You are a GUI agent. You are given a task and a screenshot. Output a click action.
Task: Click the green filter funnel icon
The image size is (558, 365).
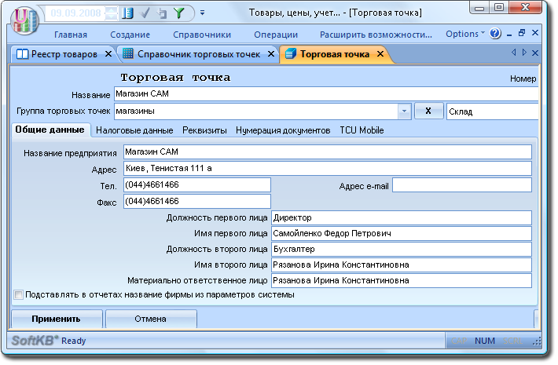(179, 13)
